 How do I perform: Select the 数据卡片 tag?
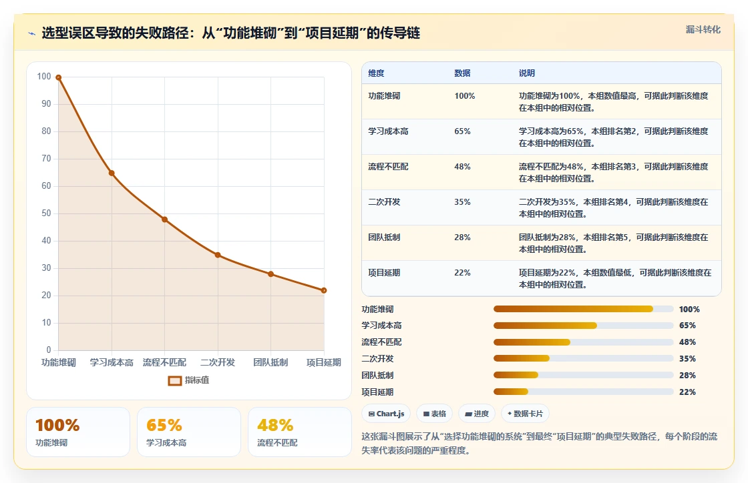[x=525, y=414]
